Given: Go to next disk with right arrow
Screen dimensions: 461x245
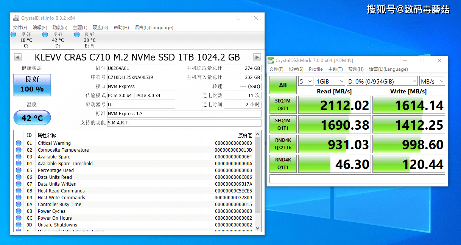Looking at the screenshot, I should click(x=257, y=57).
